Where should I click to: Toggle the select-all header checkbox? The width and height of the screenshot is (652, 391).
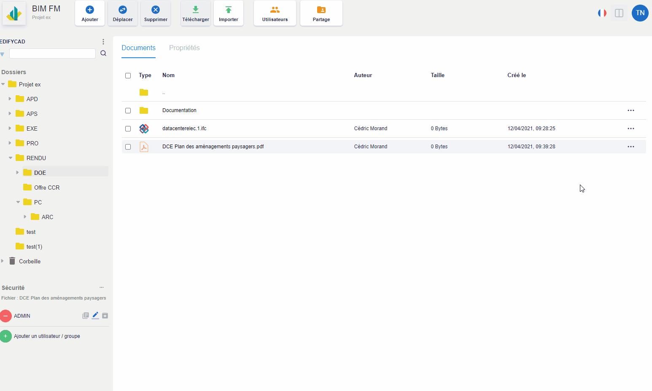pos(128,75)
